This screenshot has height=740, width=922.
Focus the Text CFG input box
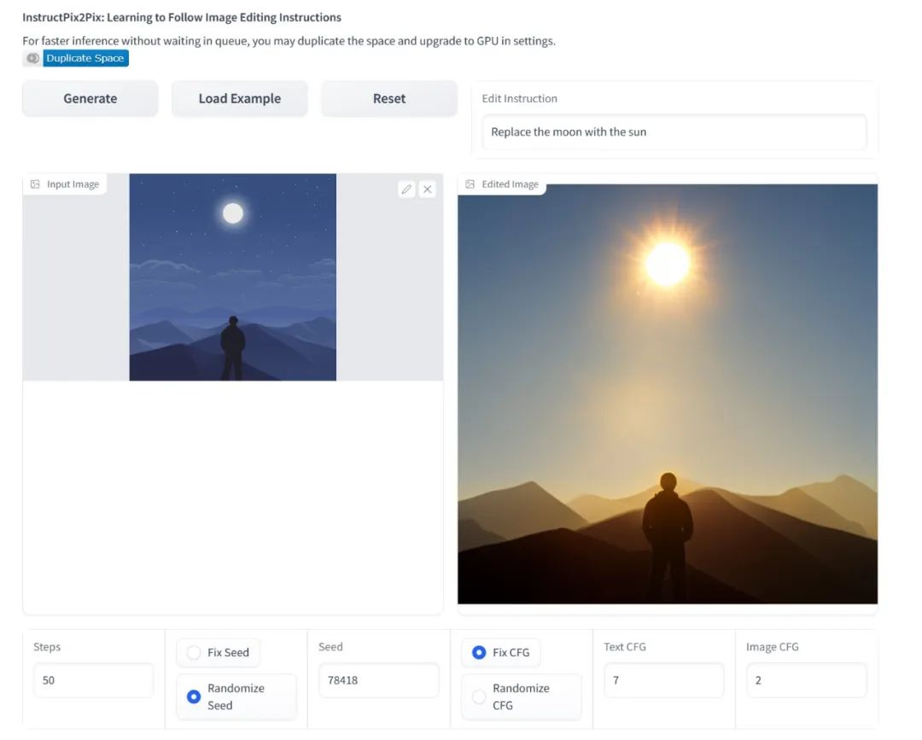coord(663,680)
